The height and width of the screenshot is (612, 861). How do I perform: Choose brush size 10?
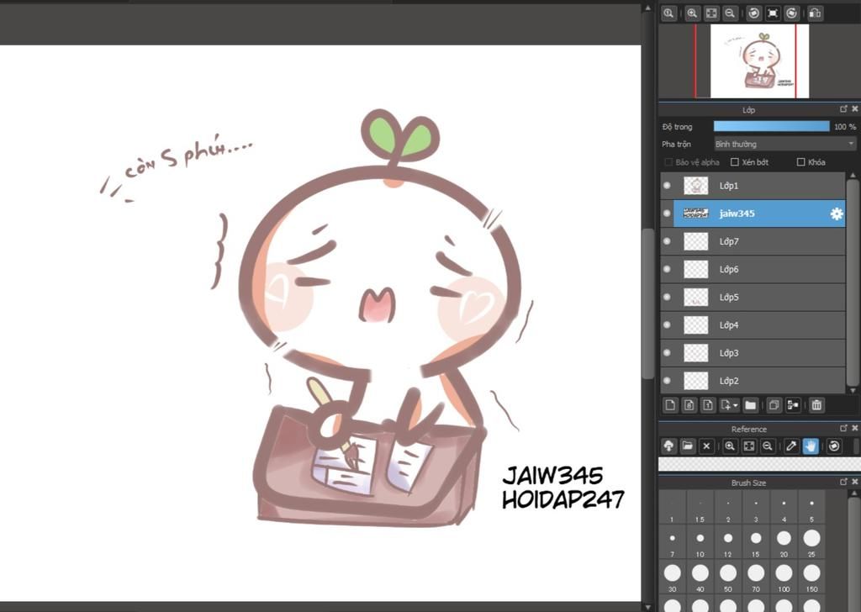[x=700, y=543]
